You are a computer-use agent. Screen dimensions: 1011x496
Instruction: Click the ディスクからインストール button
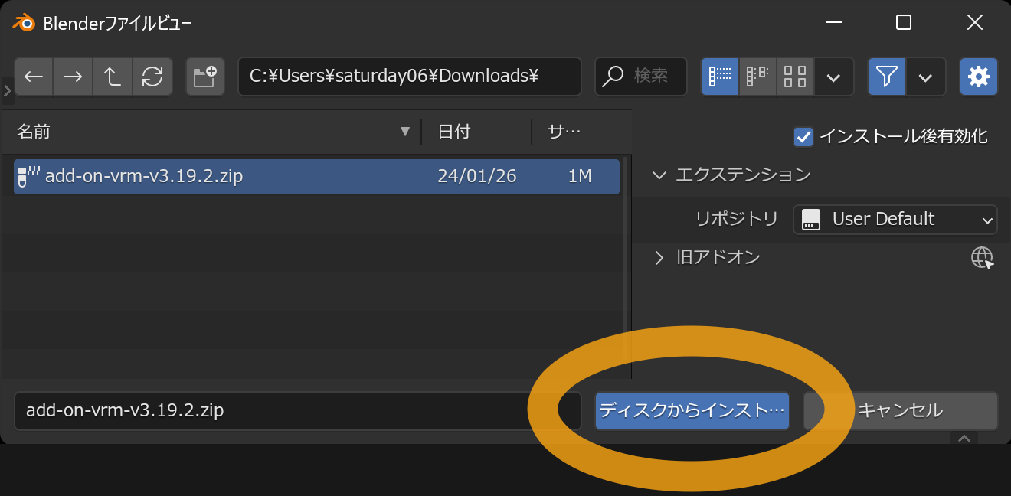[692, 411]
